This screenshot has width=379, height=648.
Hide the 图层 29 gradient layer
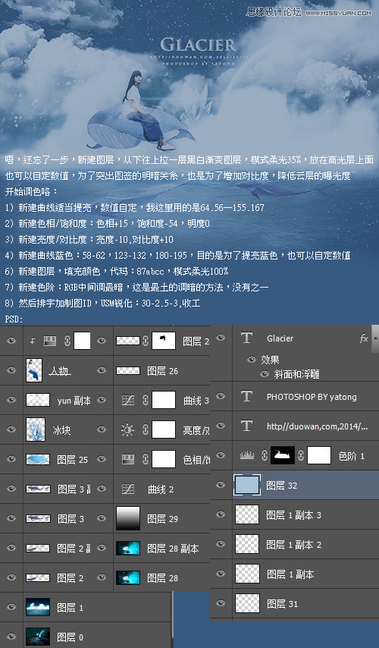(x=102, y=519)
